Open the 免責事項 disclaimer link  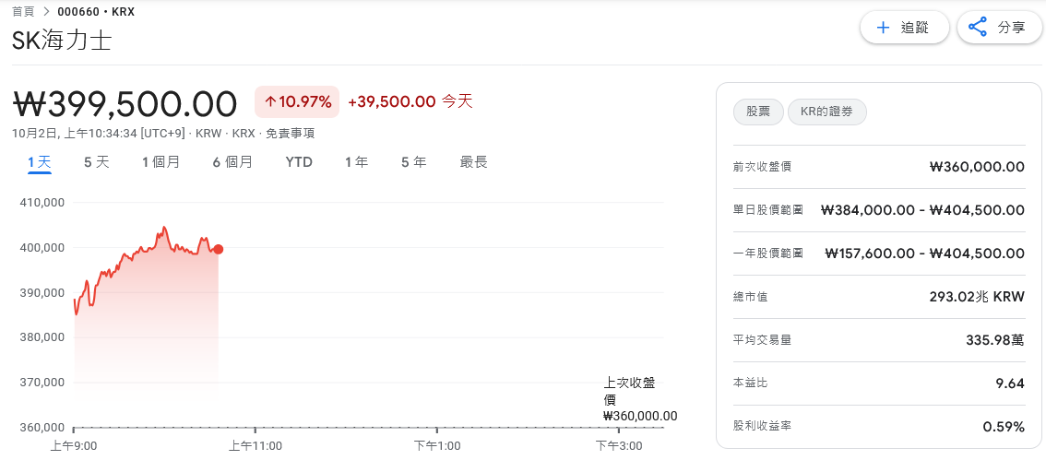click(290, 133)
